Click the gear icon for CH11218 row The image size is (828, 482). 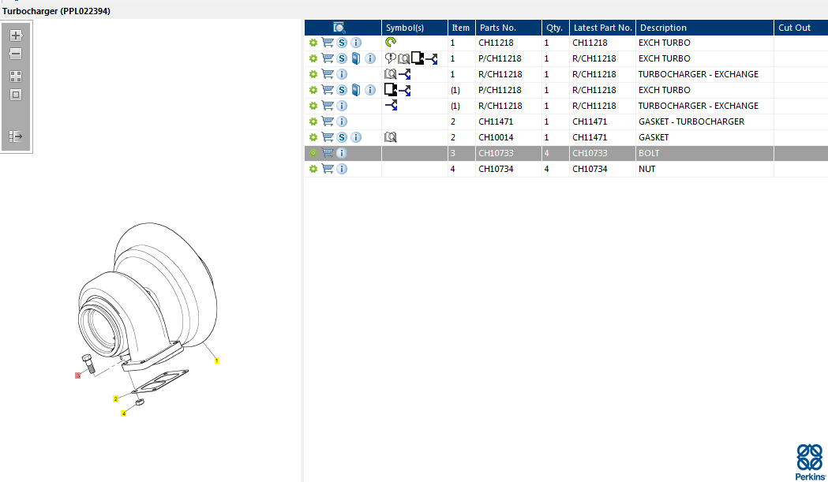(x=313, y=43)
